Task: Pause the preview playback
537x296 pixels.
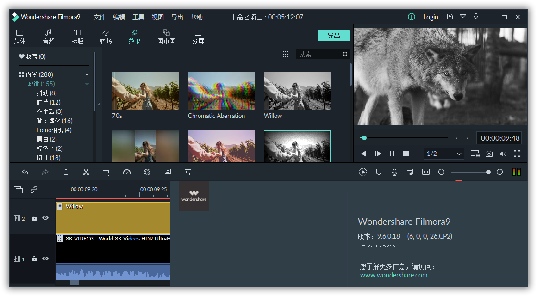Action: click(392, 154)
